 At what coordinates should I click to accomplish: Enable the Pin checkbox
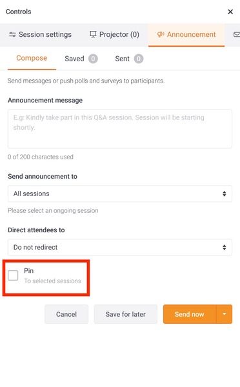[13, 275]
